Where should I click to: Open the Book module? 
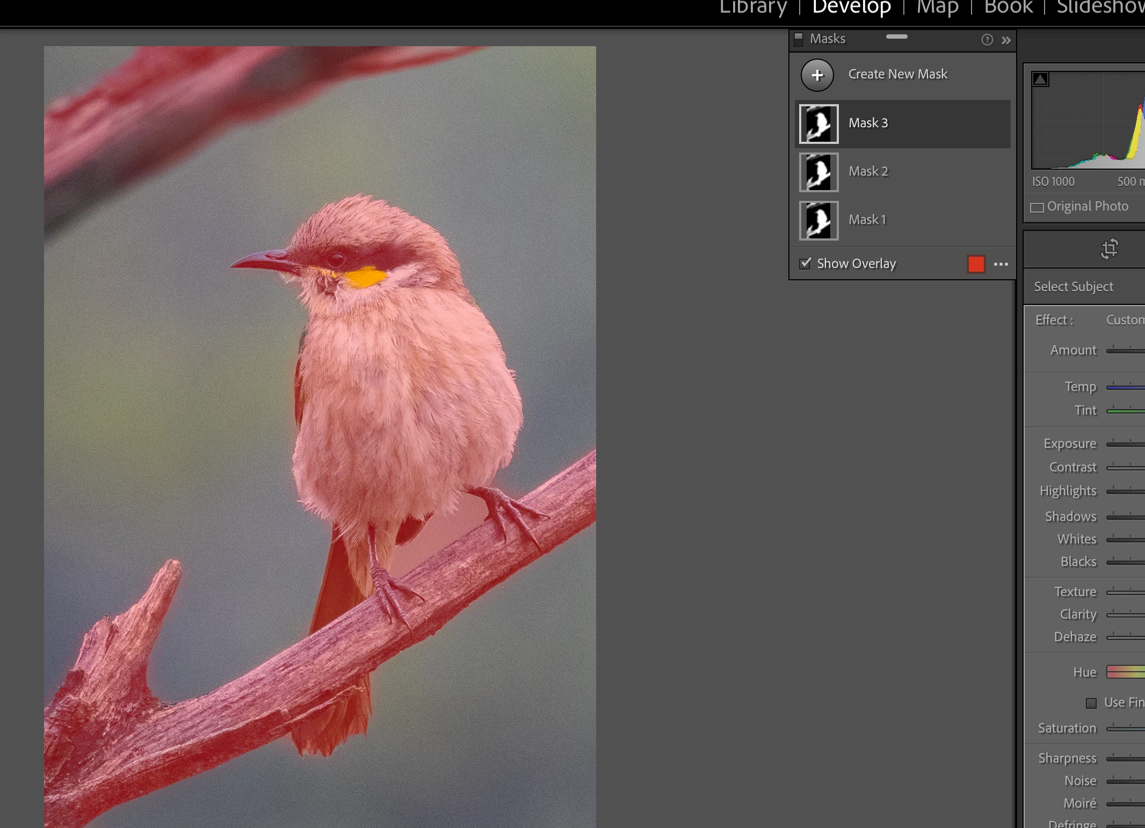[x=1008, y=8]
